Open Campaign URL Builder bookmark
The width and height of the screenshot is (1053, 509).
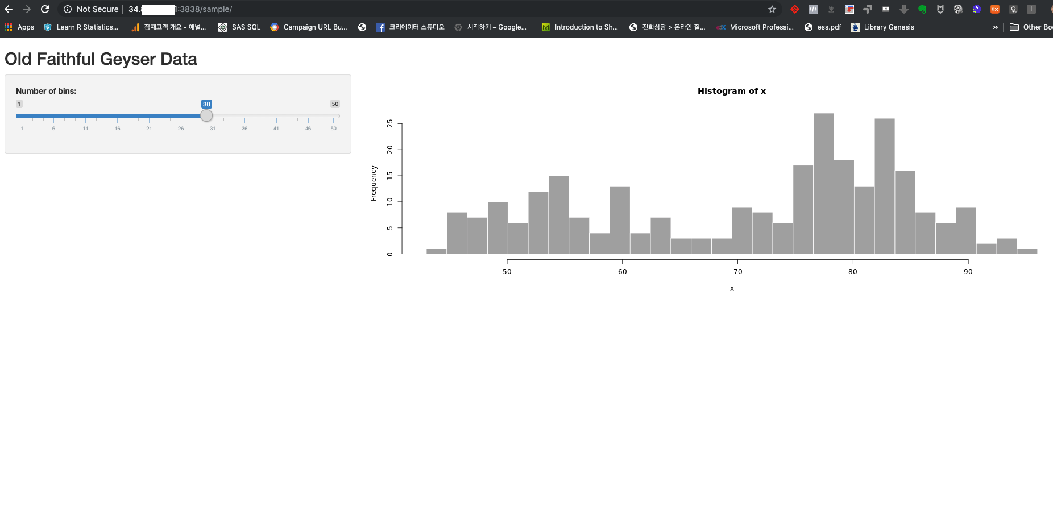coord(309,27)
